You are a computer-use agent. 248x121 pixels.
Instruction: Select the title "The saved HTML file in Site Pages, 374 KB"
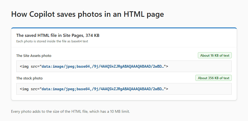(x=58, y=35)
